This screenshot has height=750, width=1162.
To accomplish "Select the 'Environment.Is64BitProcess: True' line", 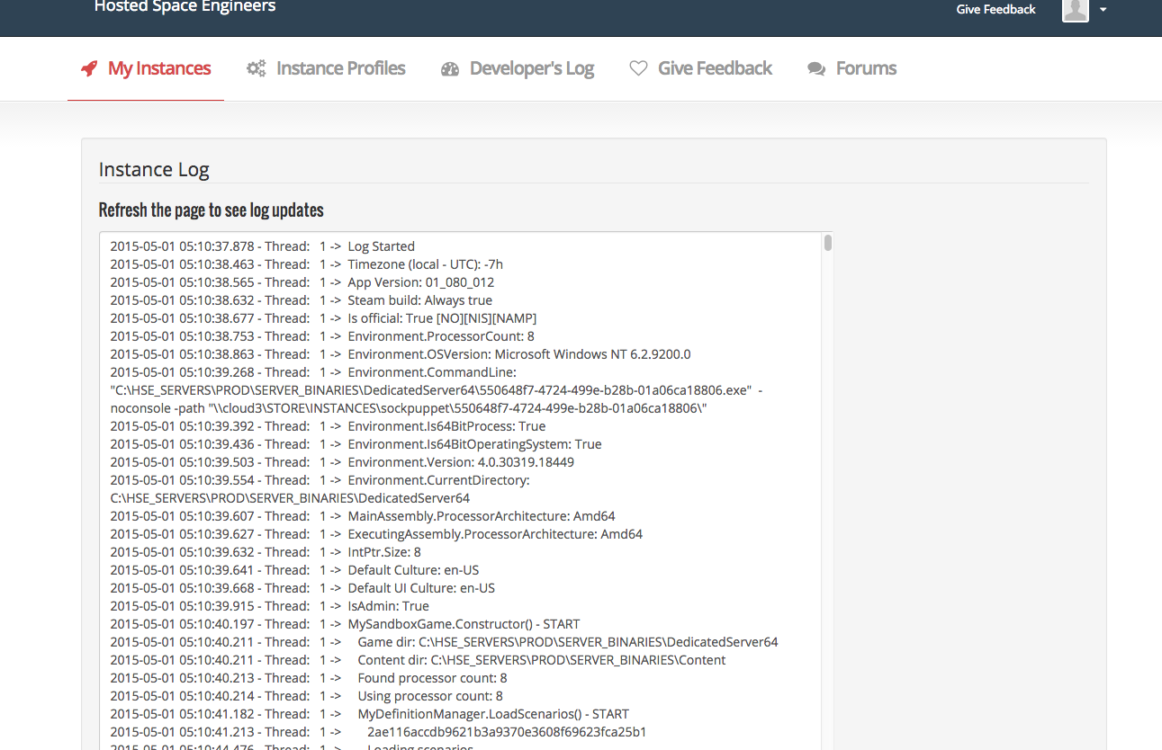I will point(328,426).
